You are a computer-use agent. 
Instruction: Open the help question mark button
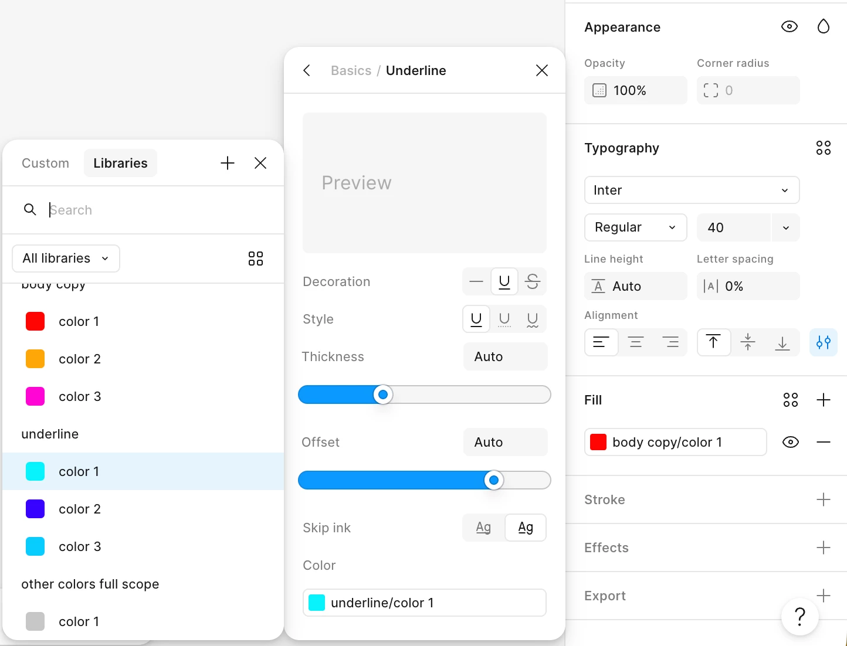[x=800, y=617]
